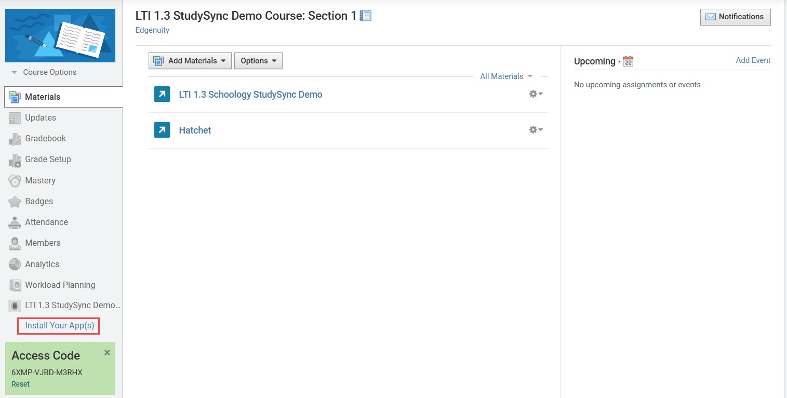Click the LTI 1.3 StudySync Demo app icon
Viewport: 787px width, 398px height.
(15, 306)
